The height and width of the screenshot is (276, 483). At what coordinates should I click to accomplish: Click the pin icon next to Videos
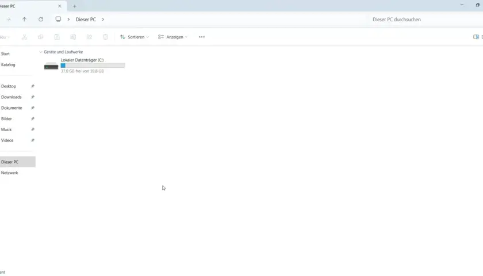click(x=33, y=140)
